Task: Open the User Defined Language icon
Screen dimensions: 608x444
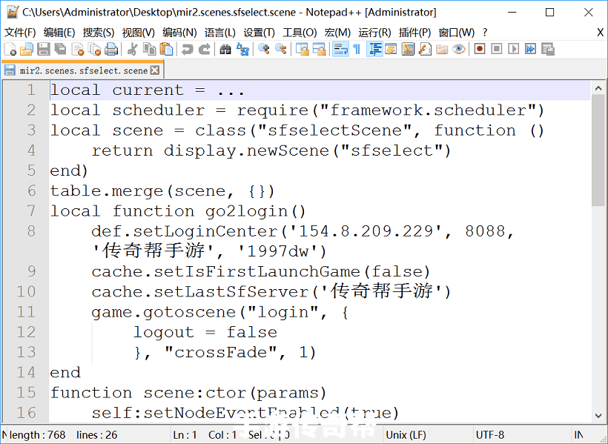Action: tap(391, 50)
